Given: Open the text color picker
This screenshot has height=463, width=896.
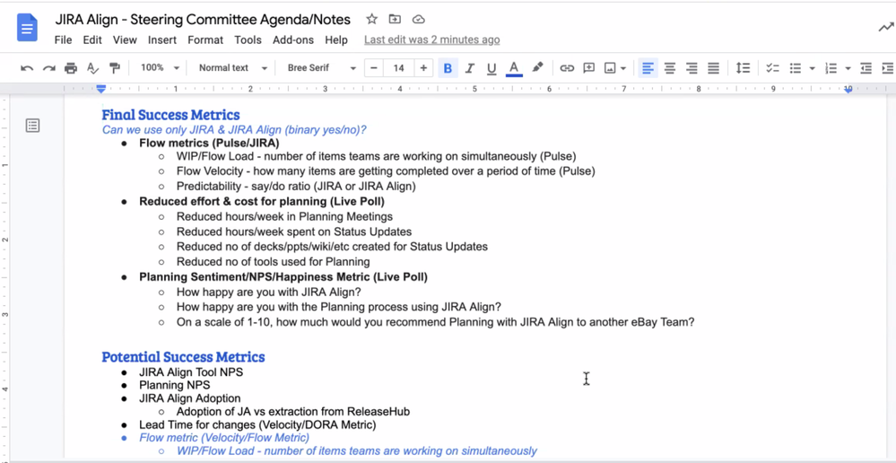Looking at the screenshot, I should click(x=514, y=68).
